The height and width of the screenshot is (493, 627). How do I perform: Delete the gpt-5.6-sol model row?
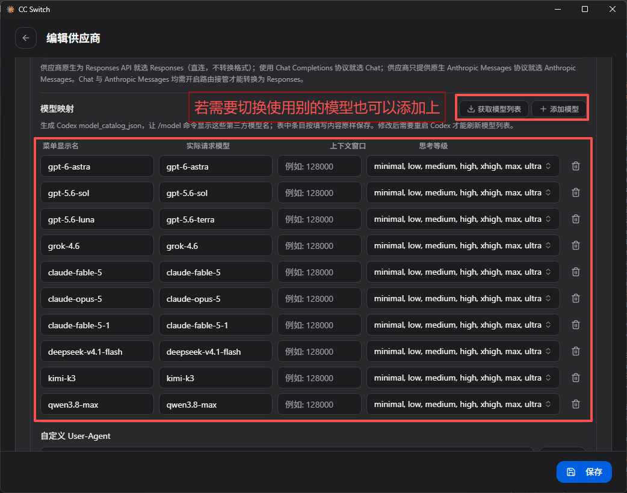(x=575, y=192)
